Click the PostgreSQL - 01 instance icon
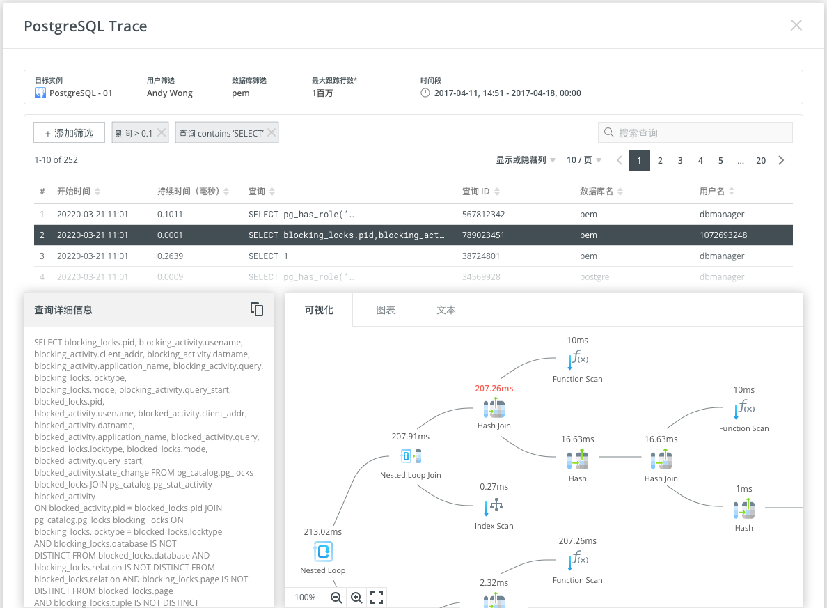The height and width of the screenshot is (608, 827). pos(40,93)
